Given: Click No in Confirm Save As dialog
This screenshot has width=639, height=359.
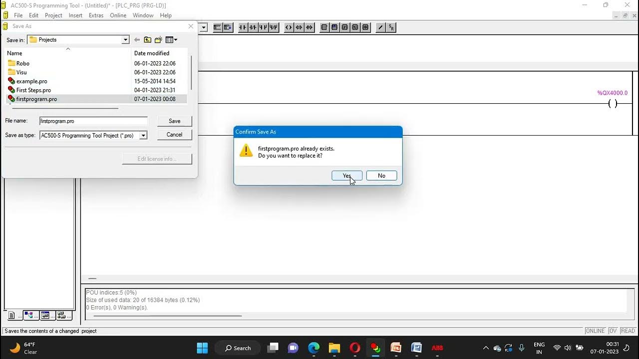Looking at the screenshot, I should pos(381,176).
